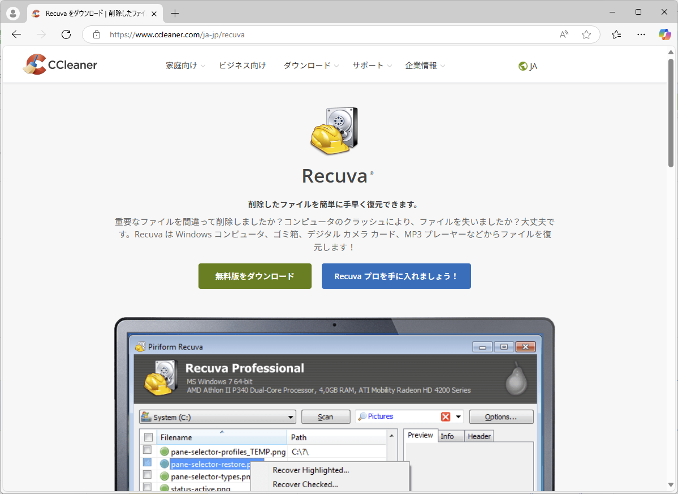
Task: Click the page vertical scrollbar thumb
Action: pyautogui.click(x=671, y=112)
